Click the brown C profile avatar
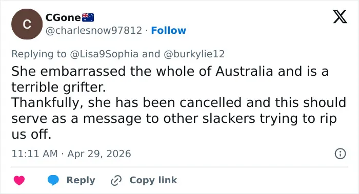The width and height of the screenshot is (359, 194). pos(27,24)
